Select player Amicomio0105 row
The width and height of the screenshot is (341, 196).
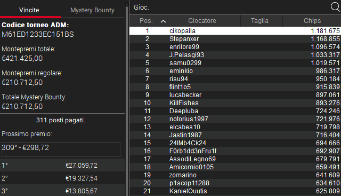click(x=235, y=167)
